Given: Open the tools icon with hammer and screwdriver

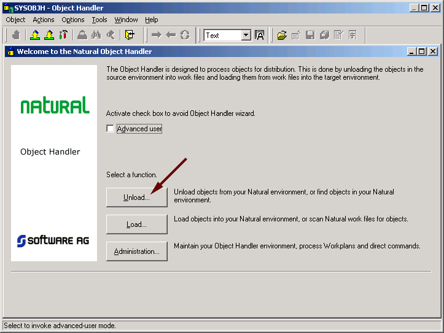Looking at the screenshot, I should (x=63, y=36).
